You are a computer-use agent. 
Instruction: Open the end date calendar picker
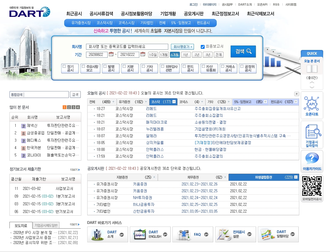coord(143,54)
